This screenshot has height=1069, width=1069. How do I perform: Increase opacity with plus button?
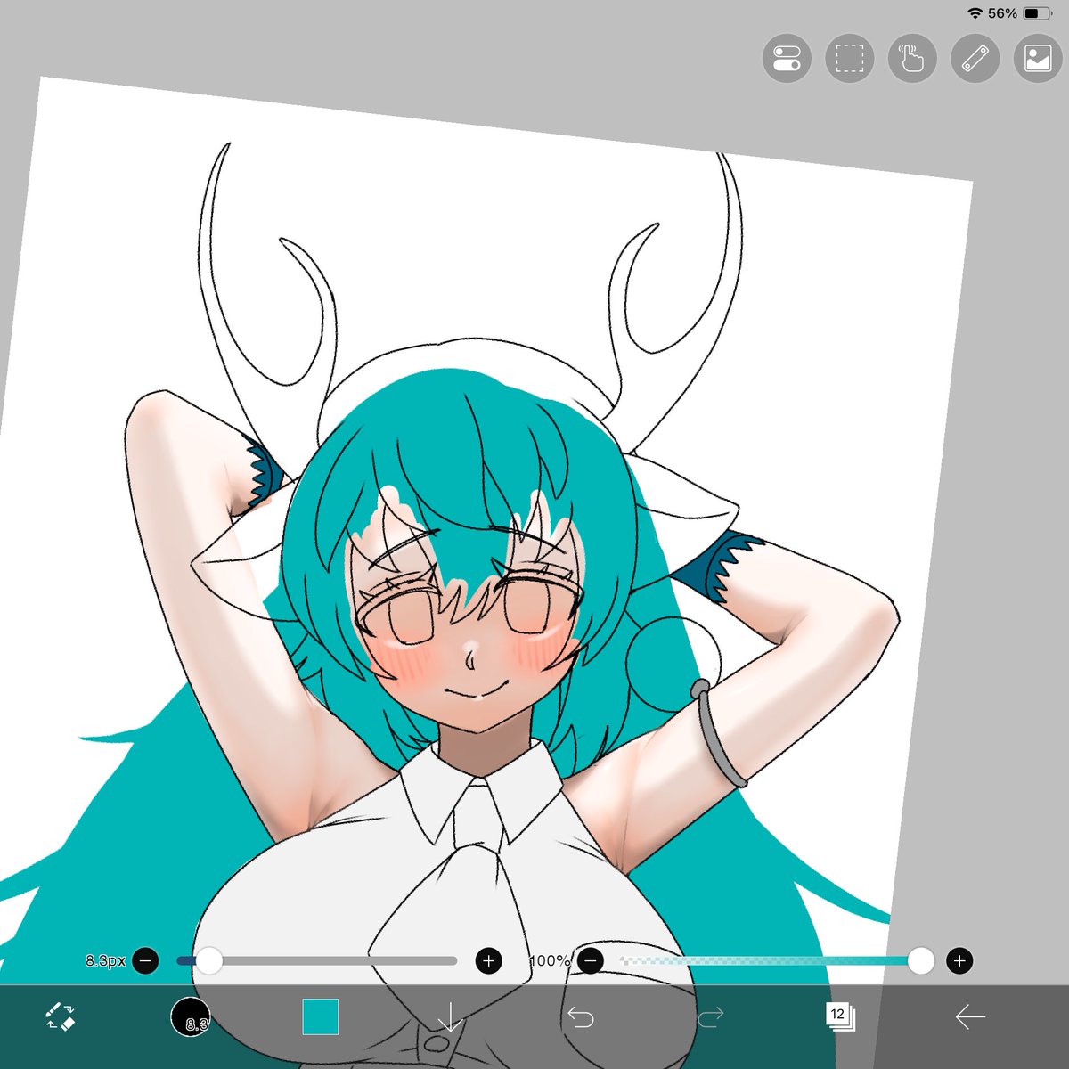click(x=959, y=960)
